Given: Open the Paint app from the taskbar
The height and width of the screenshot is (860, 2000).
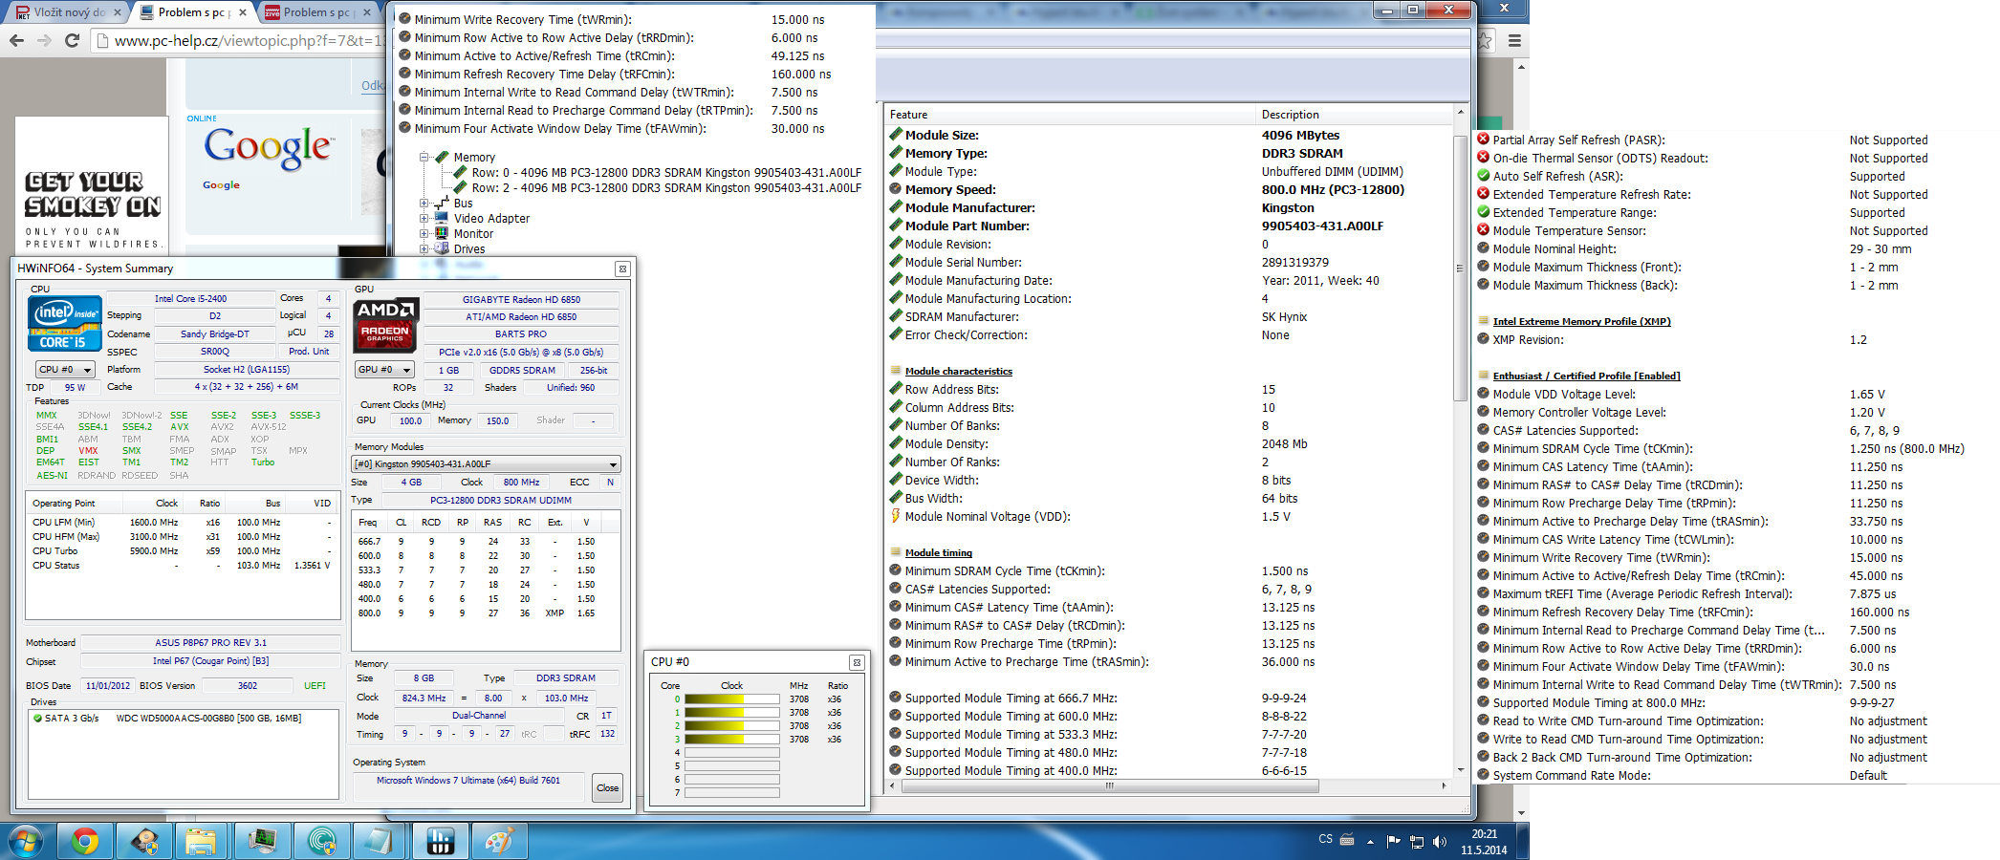Looking at the screenshot, I should tap(499, 841).
